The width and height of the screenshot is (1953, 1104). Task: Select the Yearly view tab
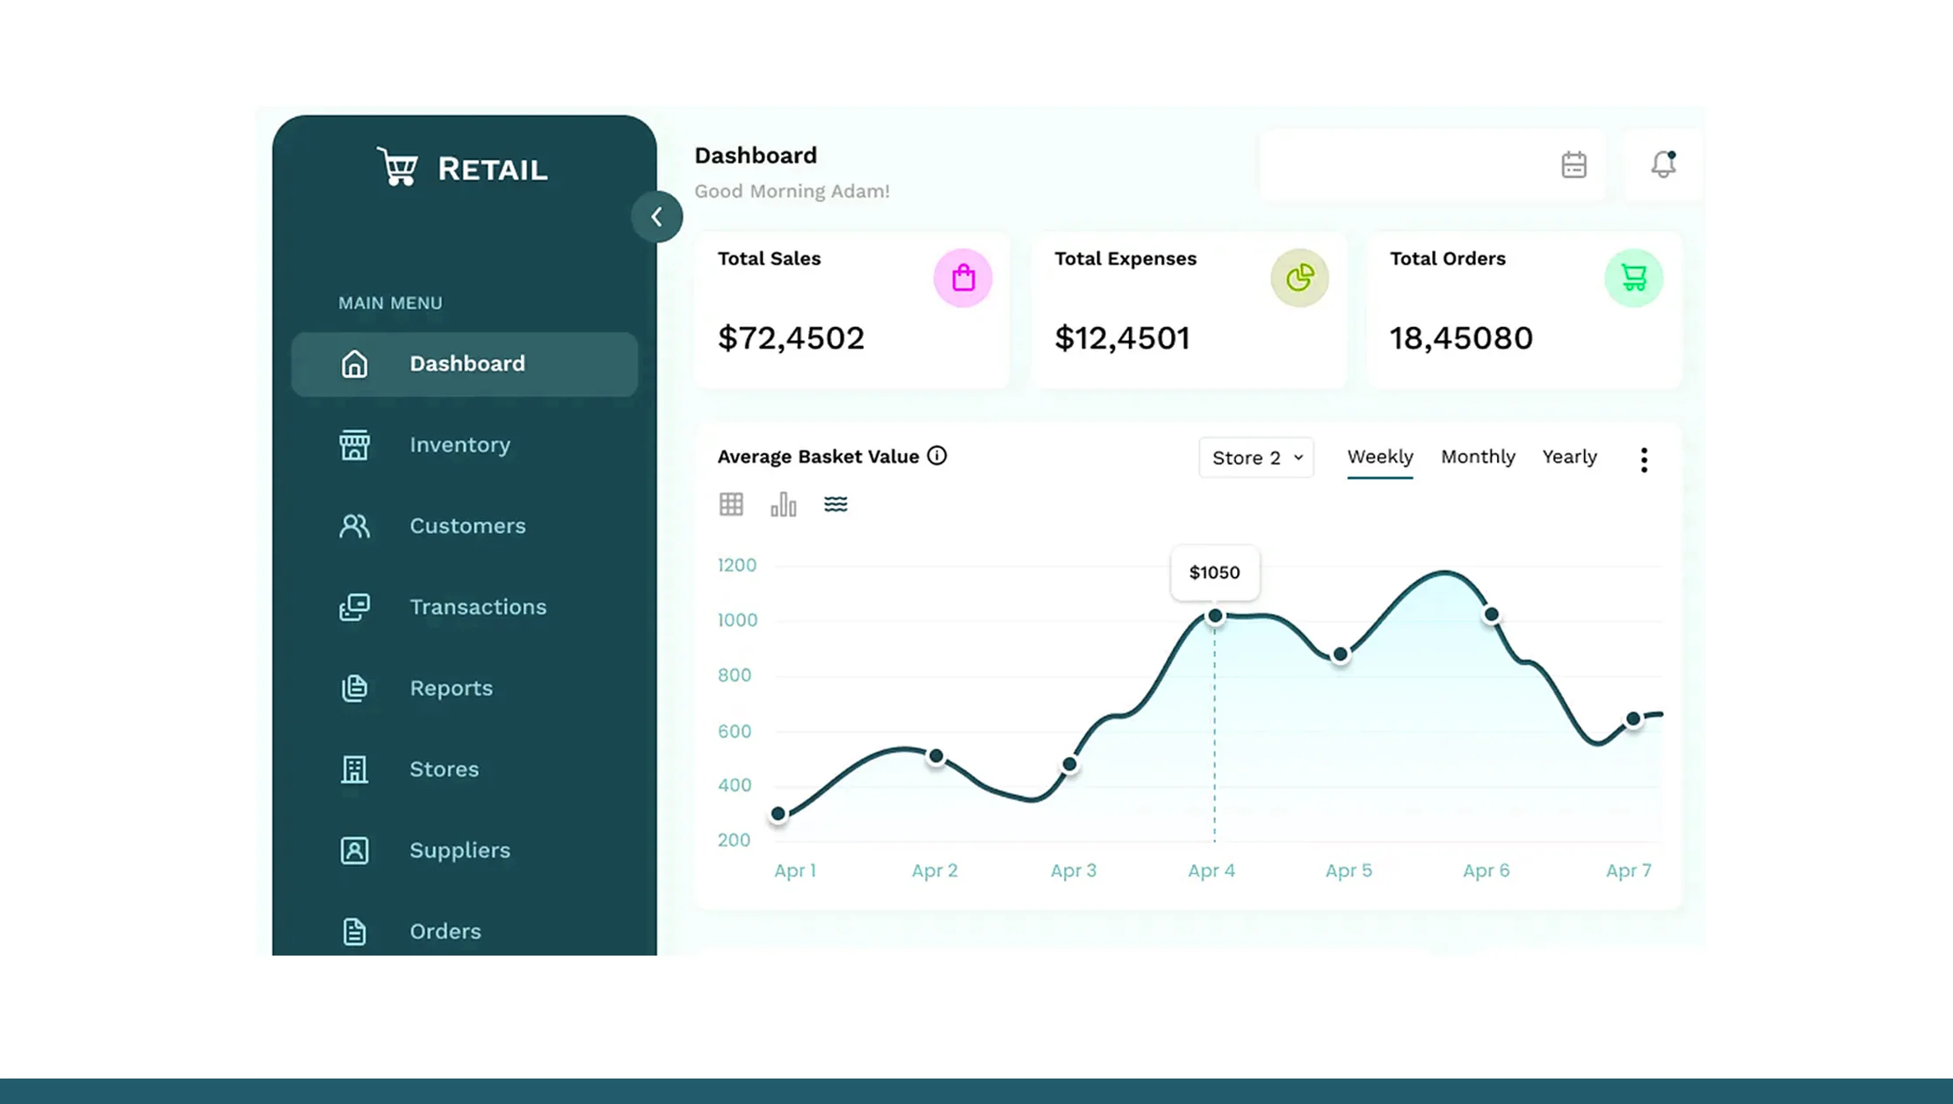click(x=1569, y=457)
